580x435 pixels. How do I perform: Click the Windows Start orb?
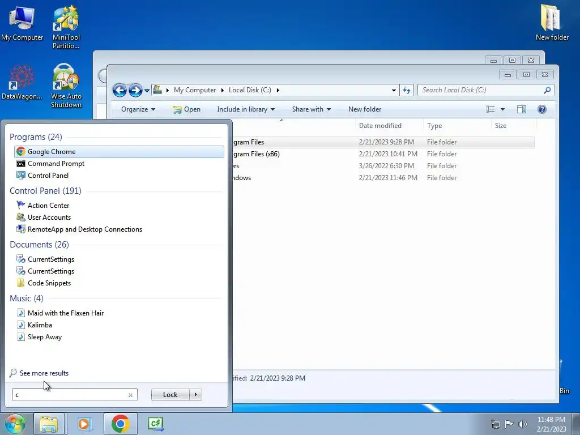coord(15,424)
